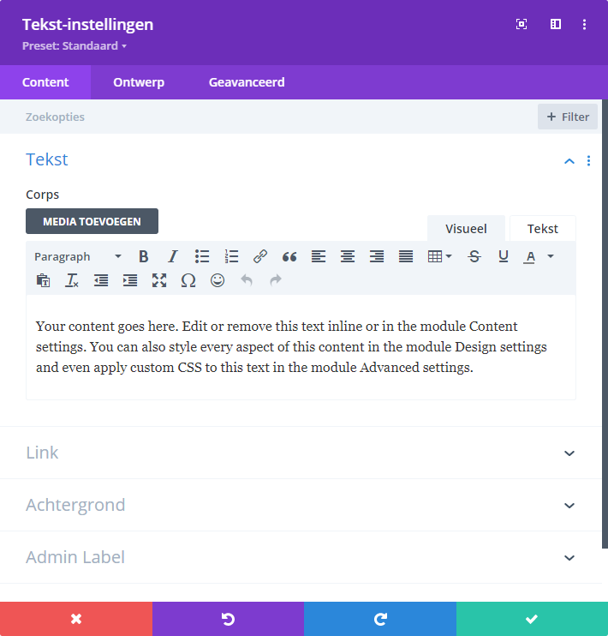Collapse the Tekst section
The image size is (608, 636).
click(569, 161)
